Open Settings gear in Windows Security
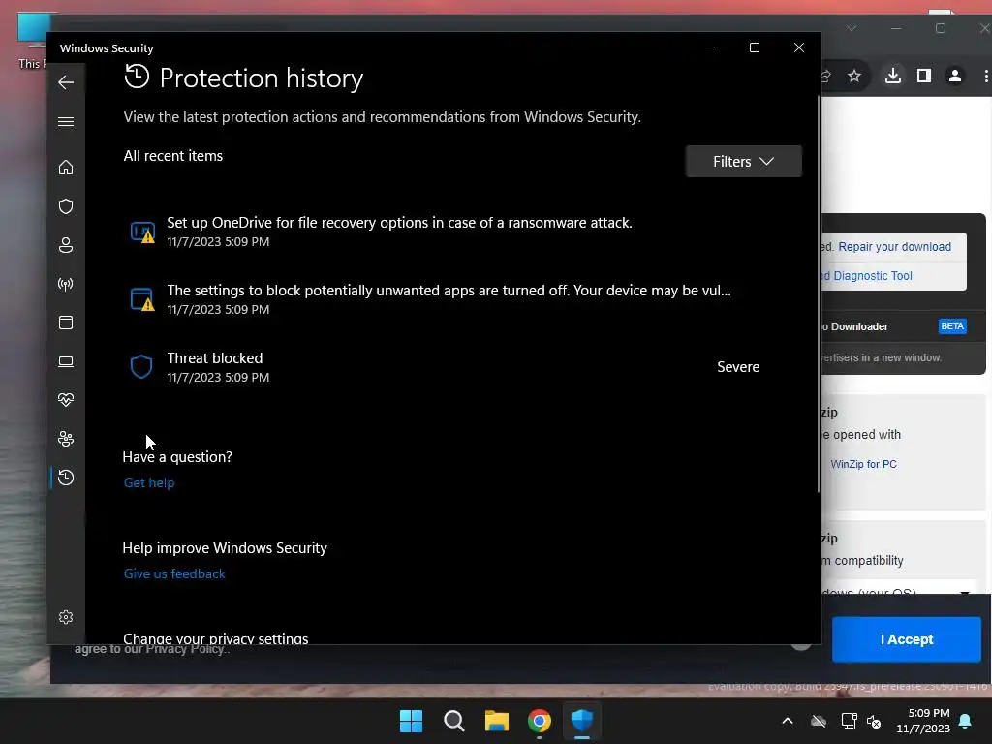 (x=66, y=617)
